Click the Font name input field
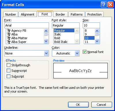Viewport: 115px width, 111px height. pyautogui.click(x=27, y=25)
